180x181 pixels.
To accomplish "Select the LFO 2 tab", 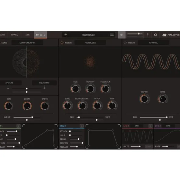I will coord(158,126).
